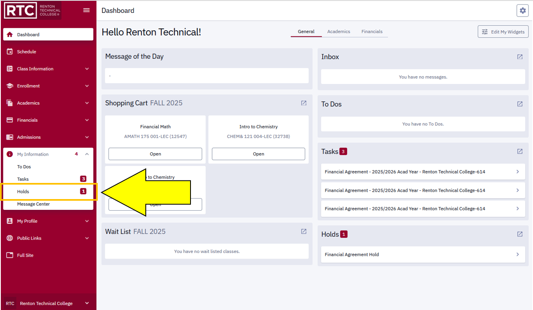Open Tasks widget pop-out icon
Viewport: 533px width, 310px height.
pos(520,151)
